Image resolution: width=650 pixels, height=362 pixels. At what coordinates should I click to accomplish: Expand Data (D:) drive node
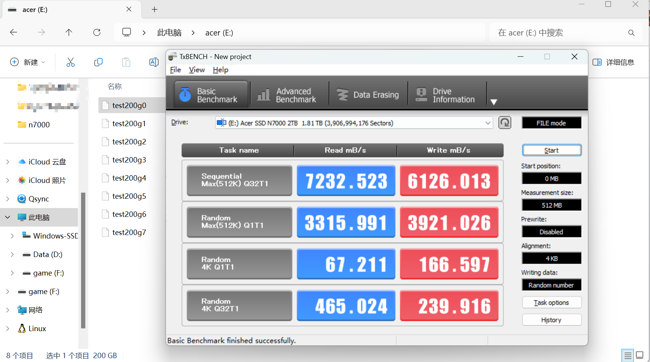(12, 254)
